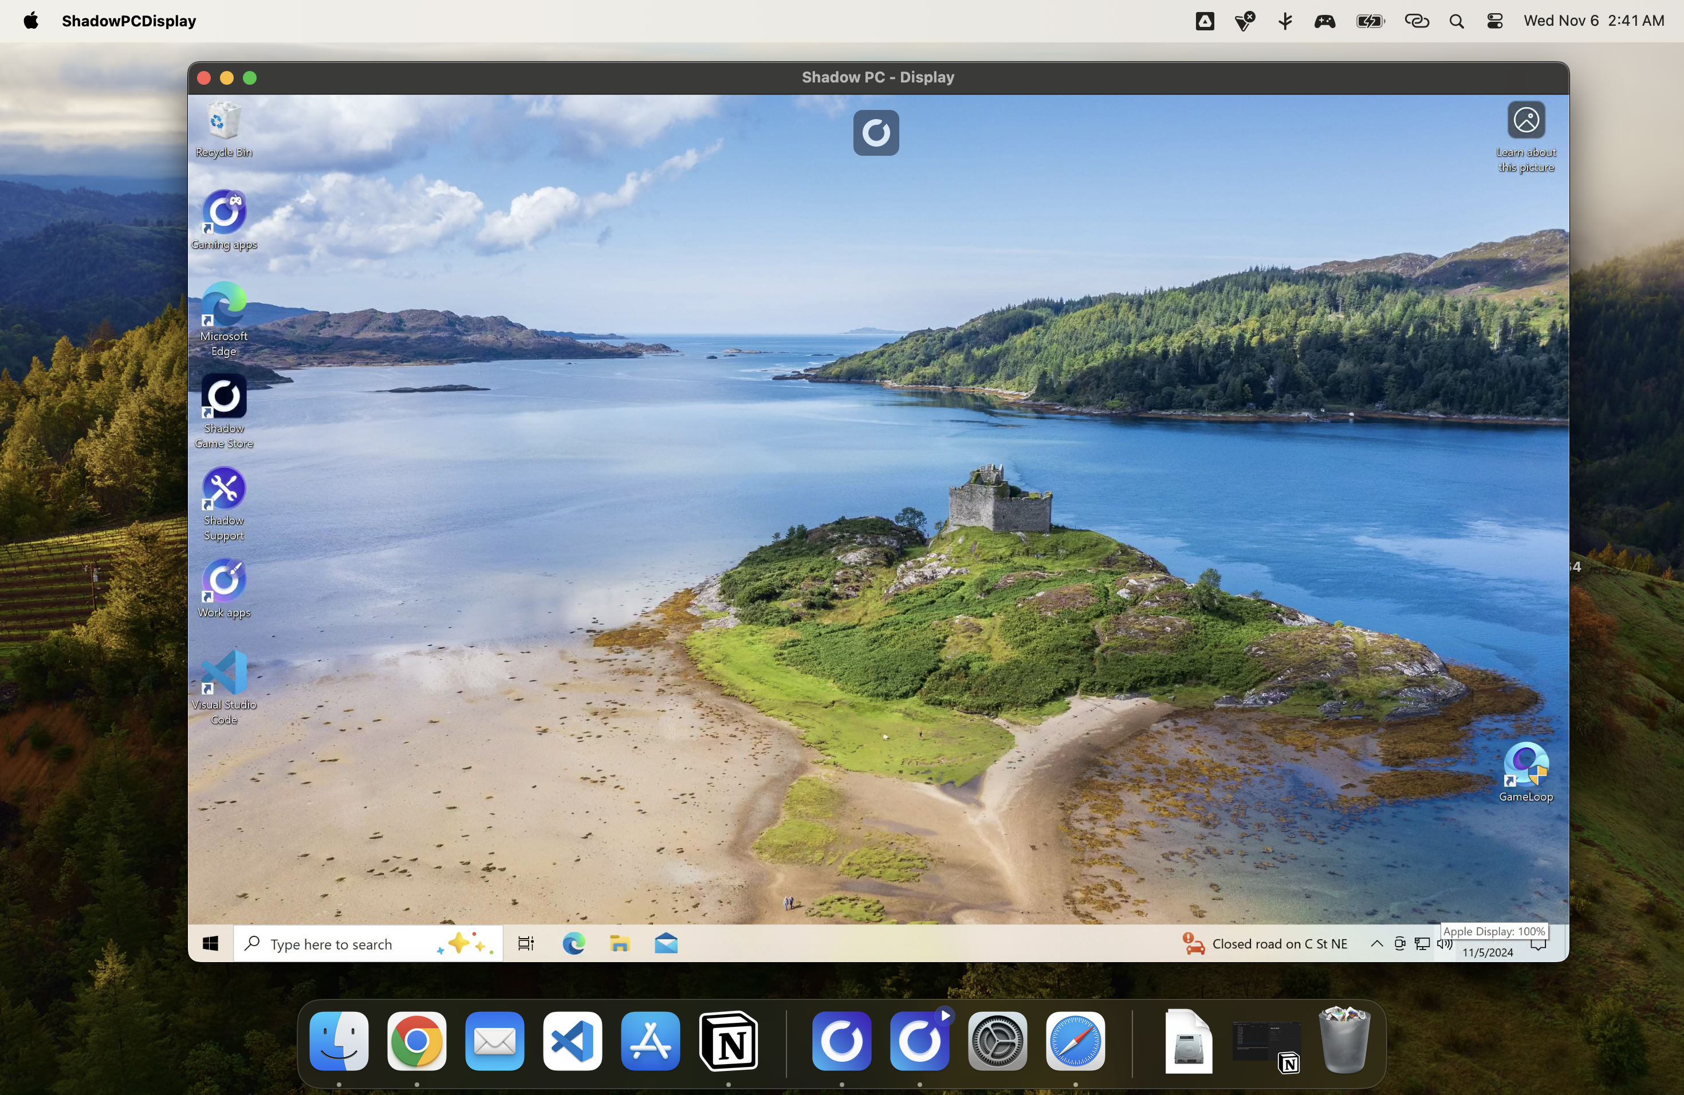Open the Windows notification center icon
Image resolution: width=1684 pixels, height=1095 pixels.
click(x=1539, y=945)
